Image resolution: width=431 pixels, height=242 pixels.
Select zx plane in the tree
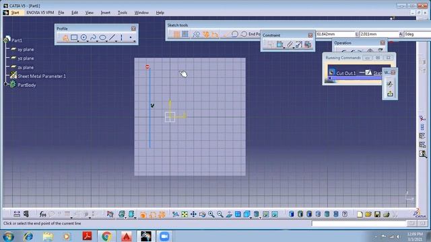point(26,67)
